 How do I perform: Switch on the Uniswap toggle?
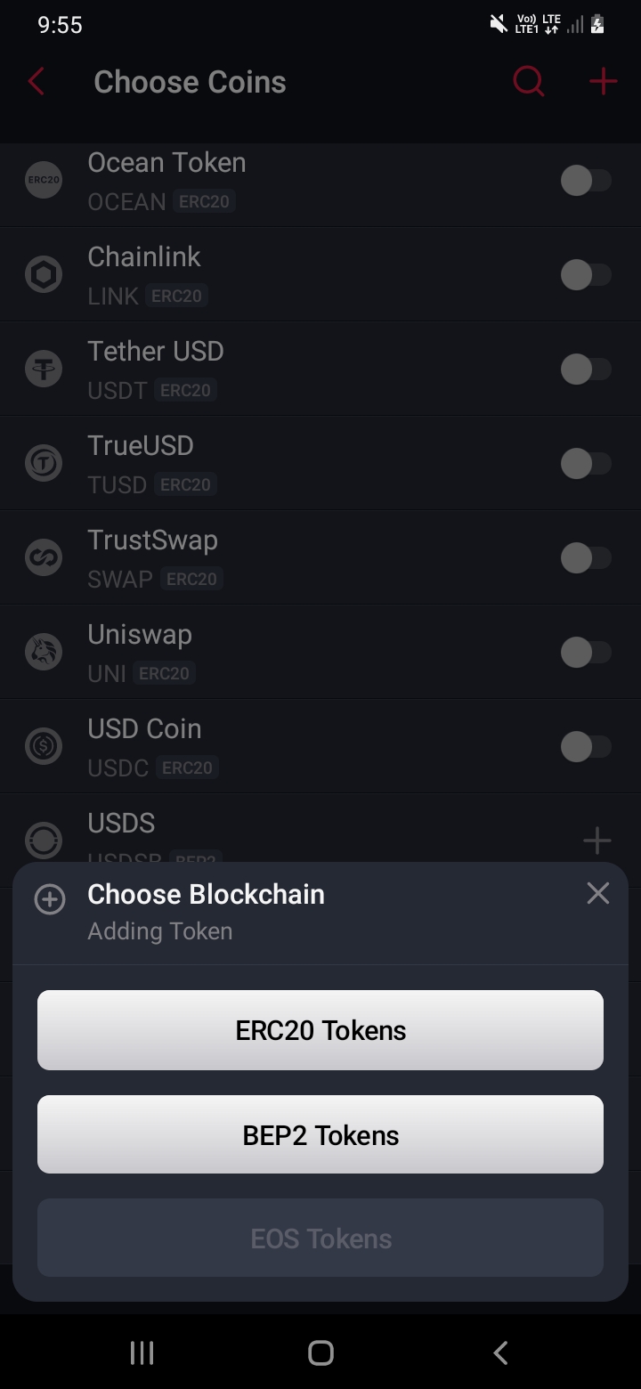585,653
